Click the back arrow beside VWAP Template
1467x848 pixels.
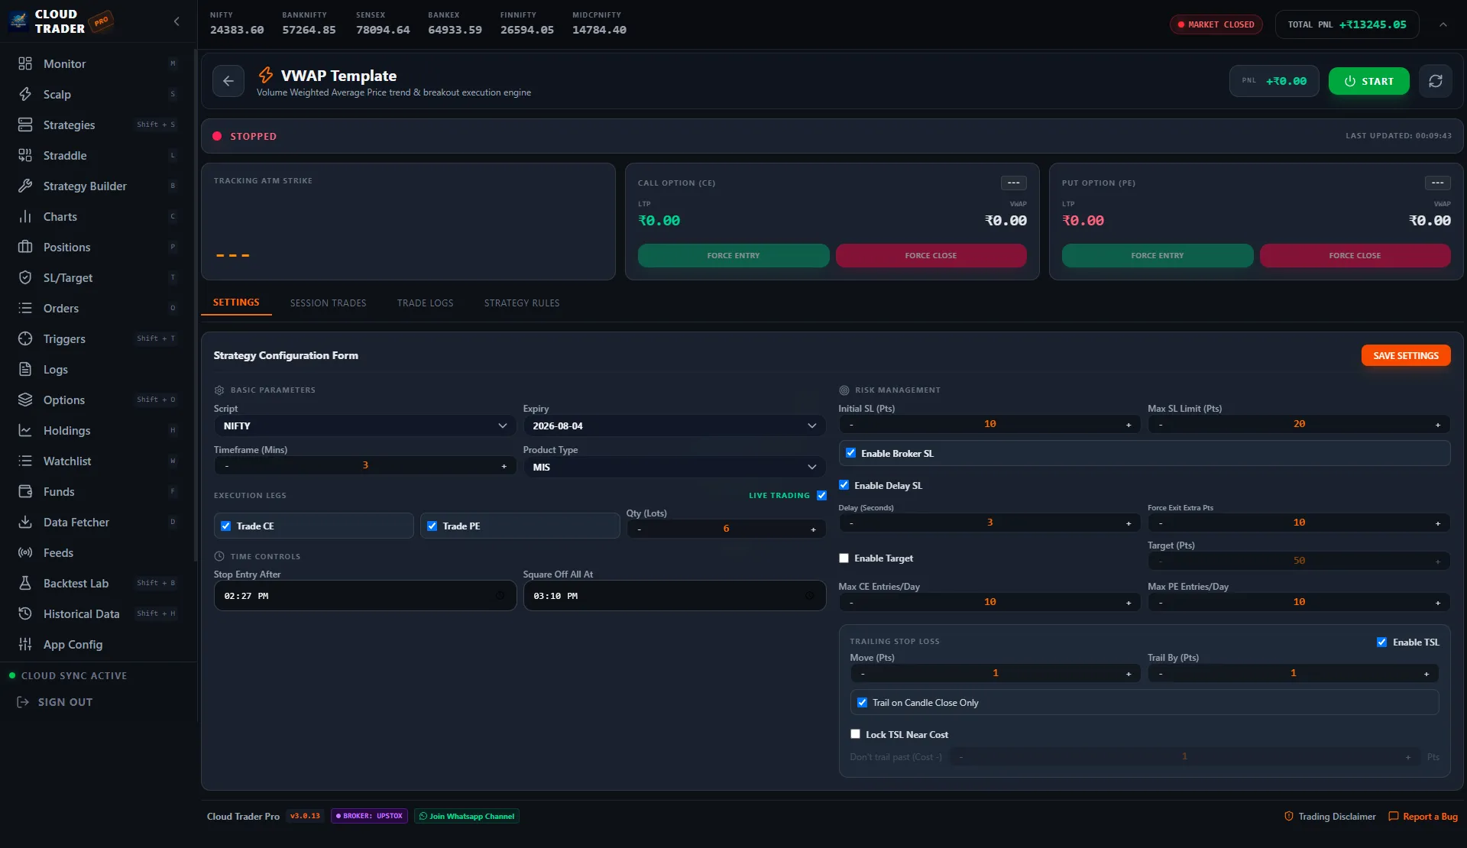228,81
